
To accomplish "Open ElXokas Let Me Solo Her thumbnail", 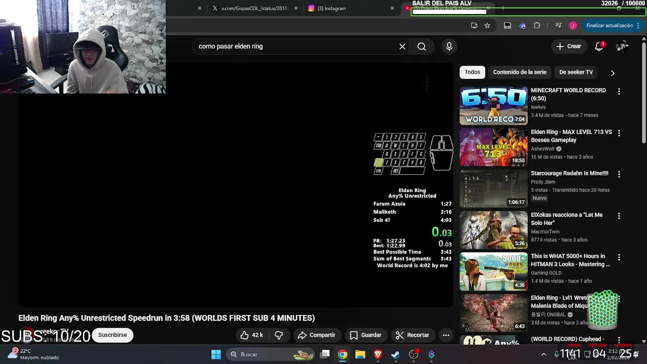I will pyautogui.click(x=493, y=230).
